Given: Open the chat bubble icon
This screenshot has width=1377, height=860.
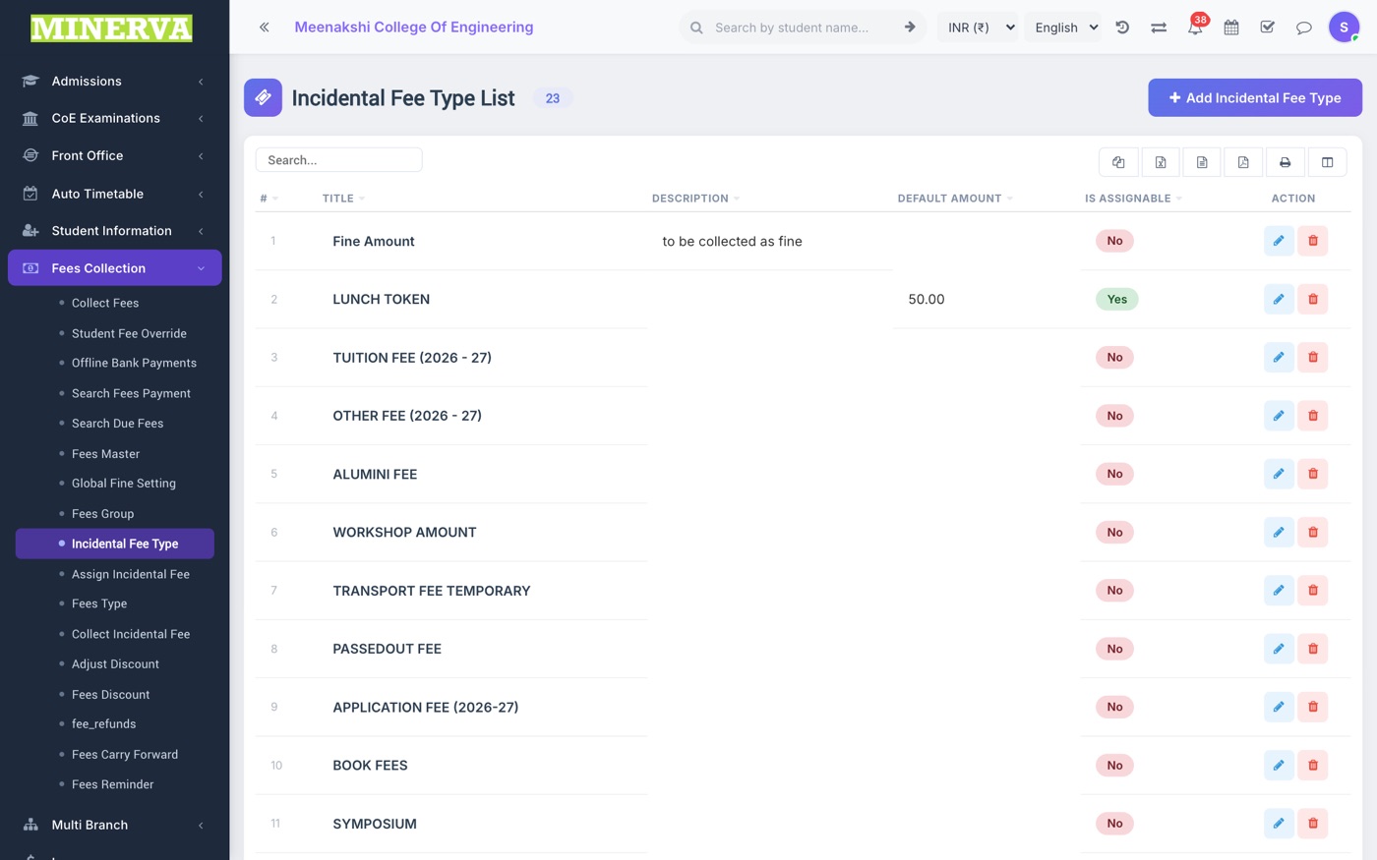Looking at the screenshot, I should [1303, 28].
